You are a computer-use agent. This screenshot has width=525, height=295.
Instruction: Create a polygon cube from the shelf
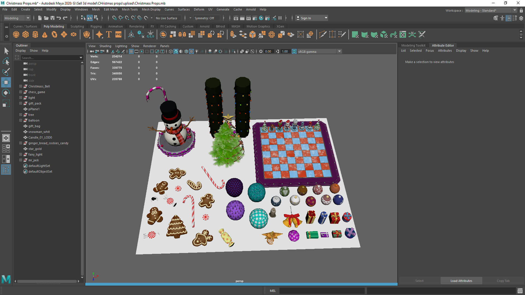pyautogui.click(x=26, y=34)
